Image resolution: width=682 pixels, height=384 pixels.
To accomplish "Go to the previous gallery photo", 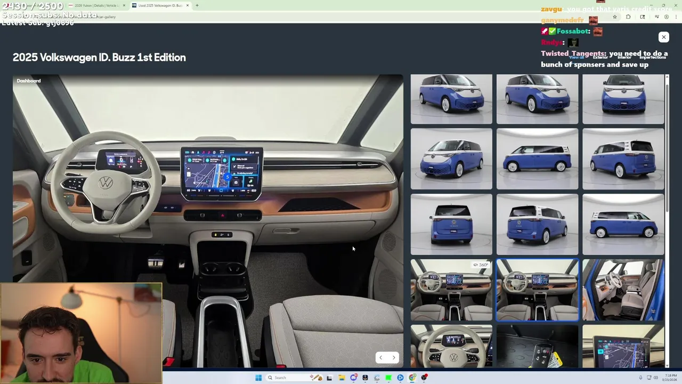I will tap(380, 358).
